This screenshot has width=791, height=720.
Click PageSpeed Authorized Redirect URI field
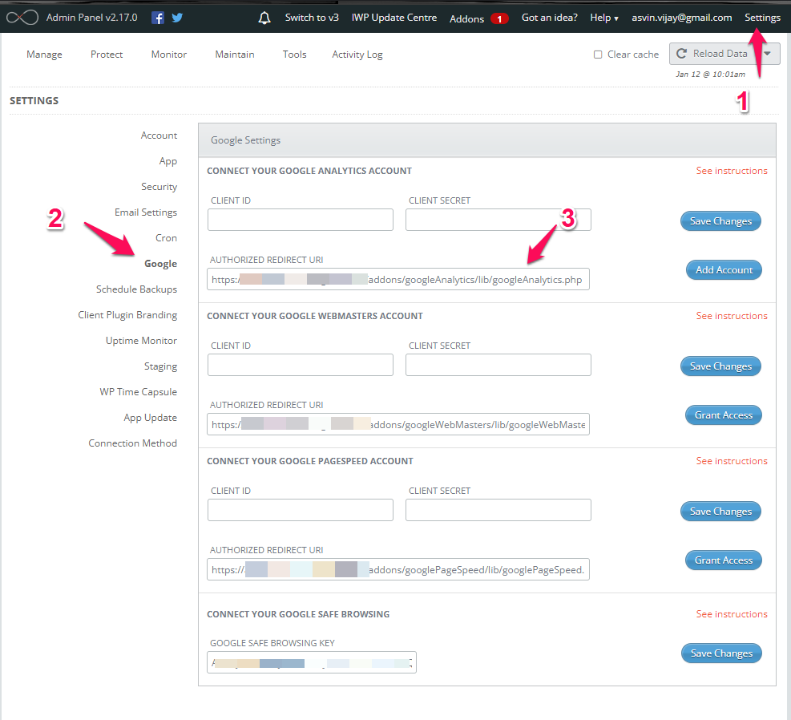(x=398, y=569)
